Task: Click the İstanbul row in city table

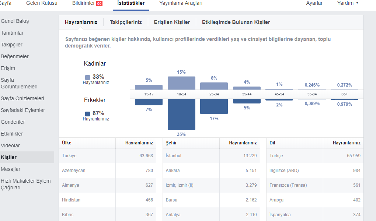Action: point(211,156)
